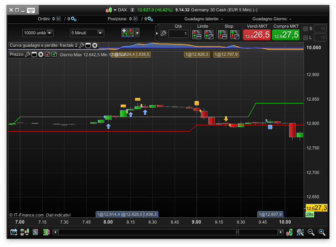Click the horizontal auto-zoom magnifier icon
Screen dimensions: 336x247
coord(300,232)
